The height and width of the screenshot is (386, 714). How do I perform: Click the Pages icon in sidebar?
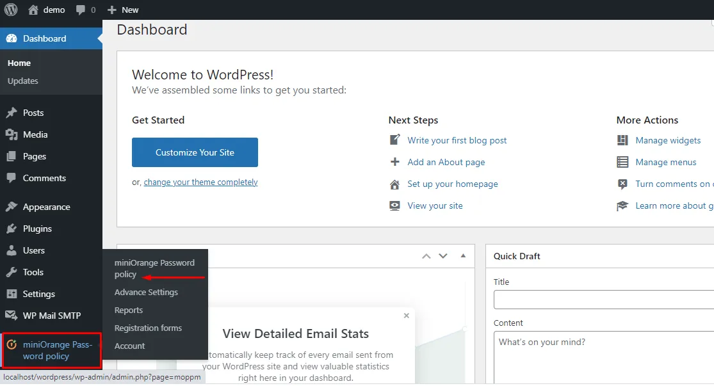12,157
